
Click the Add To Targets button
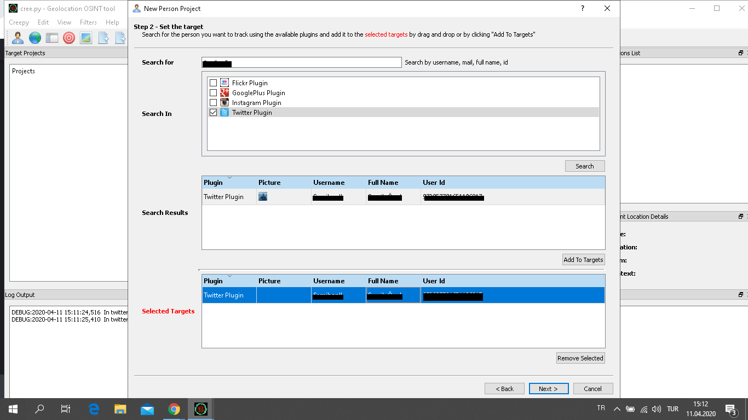click(583, 260)
